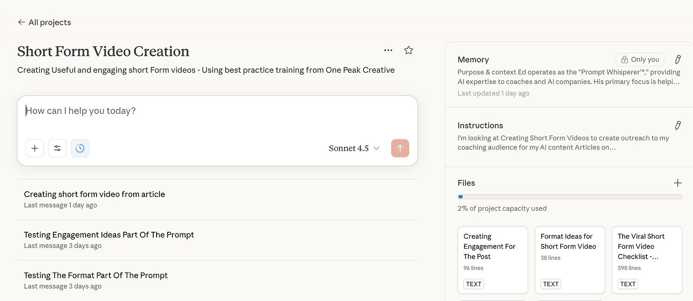Select the highlighted extended thinking clock icon

point(79,148)
